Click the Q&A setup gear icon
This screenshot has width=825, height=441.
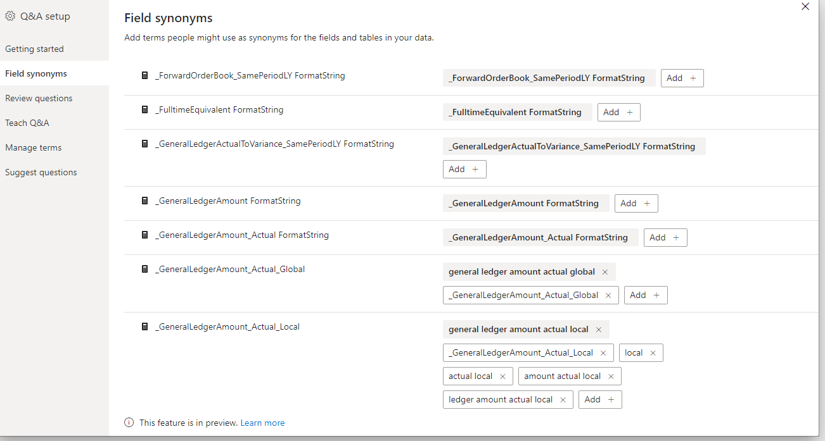10,16
